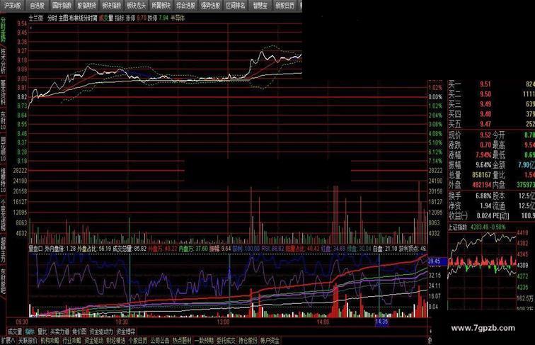Click the 上证指数 mini trend chart

[x=483, y=270]
